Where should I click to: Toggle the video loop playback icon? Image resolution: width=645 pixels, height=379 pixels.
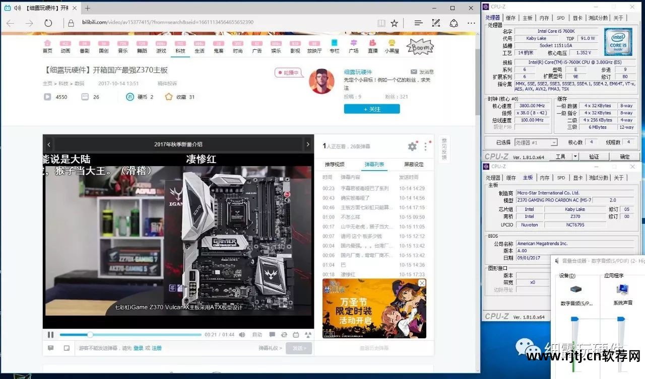pyautogui.click(x=284, y=335)
